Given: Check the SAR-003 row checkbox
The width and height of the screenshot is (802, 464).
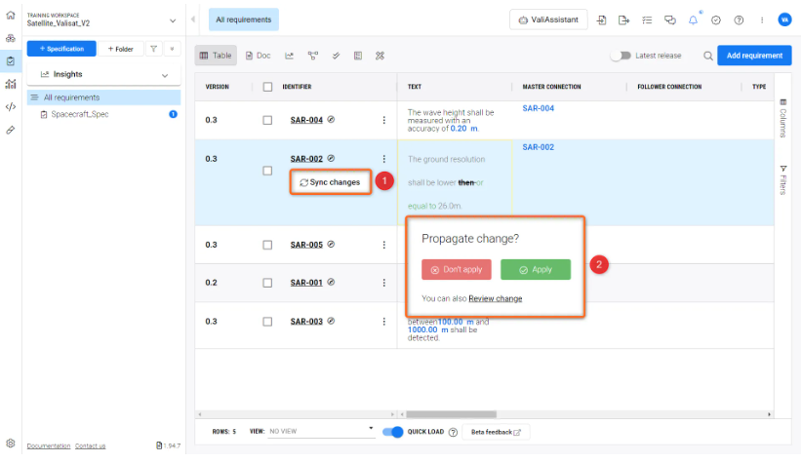Looking at the screenshot, I should 267,322.
